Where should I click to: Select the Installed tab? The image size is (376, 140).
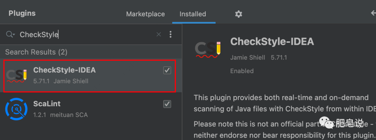[x=193, y=14]
